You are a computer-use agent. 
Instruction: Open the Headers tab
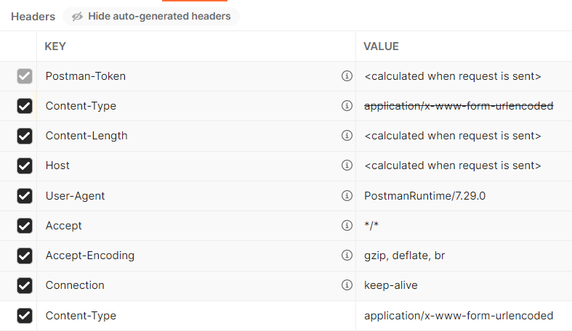[x=33, y=16]
